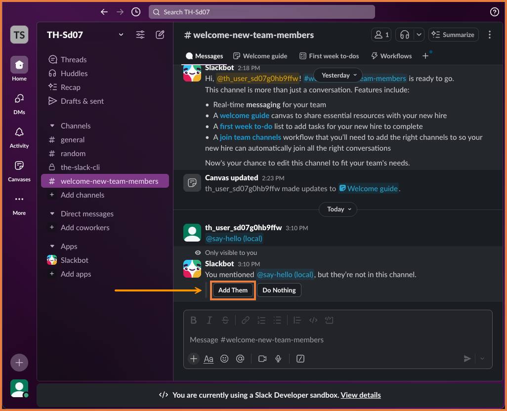Apply inline code formatting in composer
This screenshot has height=411, width=507.
click(313, 320)
